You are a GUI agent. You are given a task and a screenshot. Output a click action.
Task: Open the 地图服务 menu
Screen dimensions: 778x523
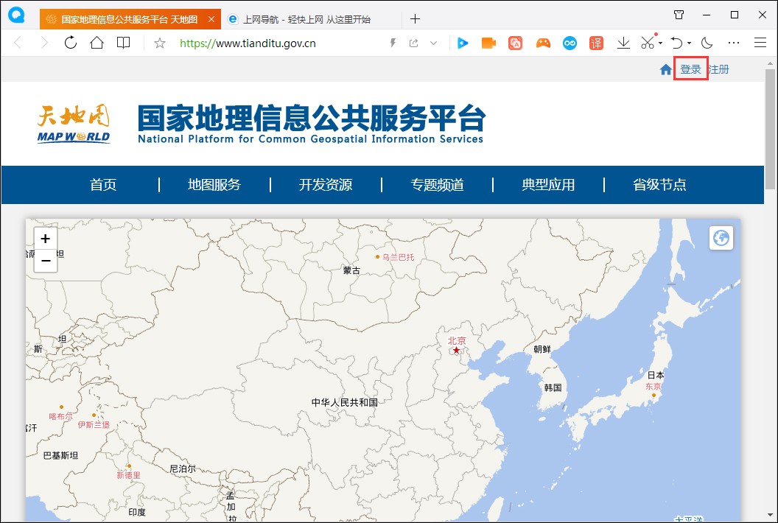tap(215, 185)
